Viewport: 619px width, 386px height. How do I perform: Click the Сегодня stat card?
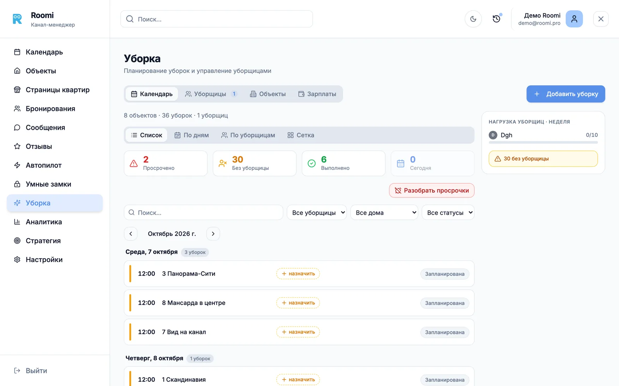point(433,163)
